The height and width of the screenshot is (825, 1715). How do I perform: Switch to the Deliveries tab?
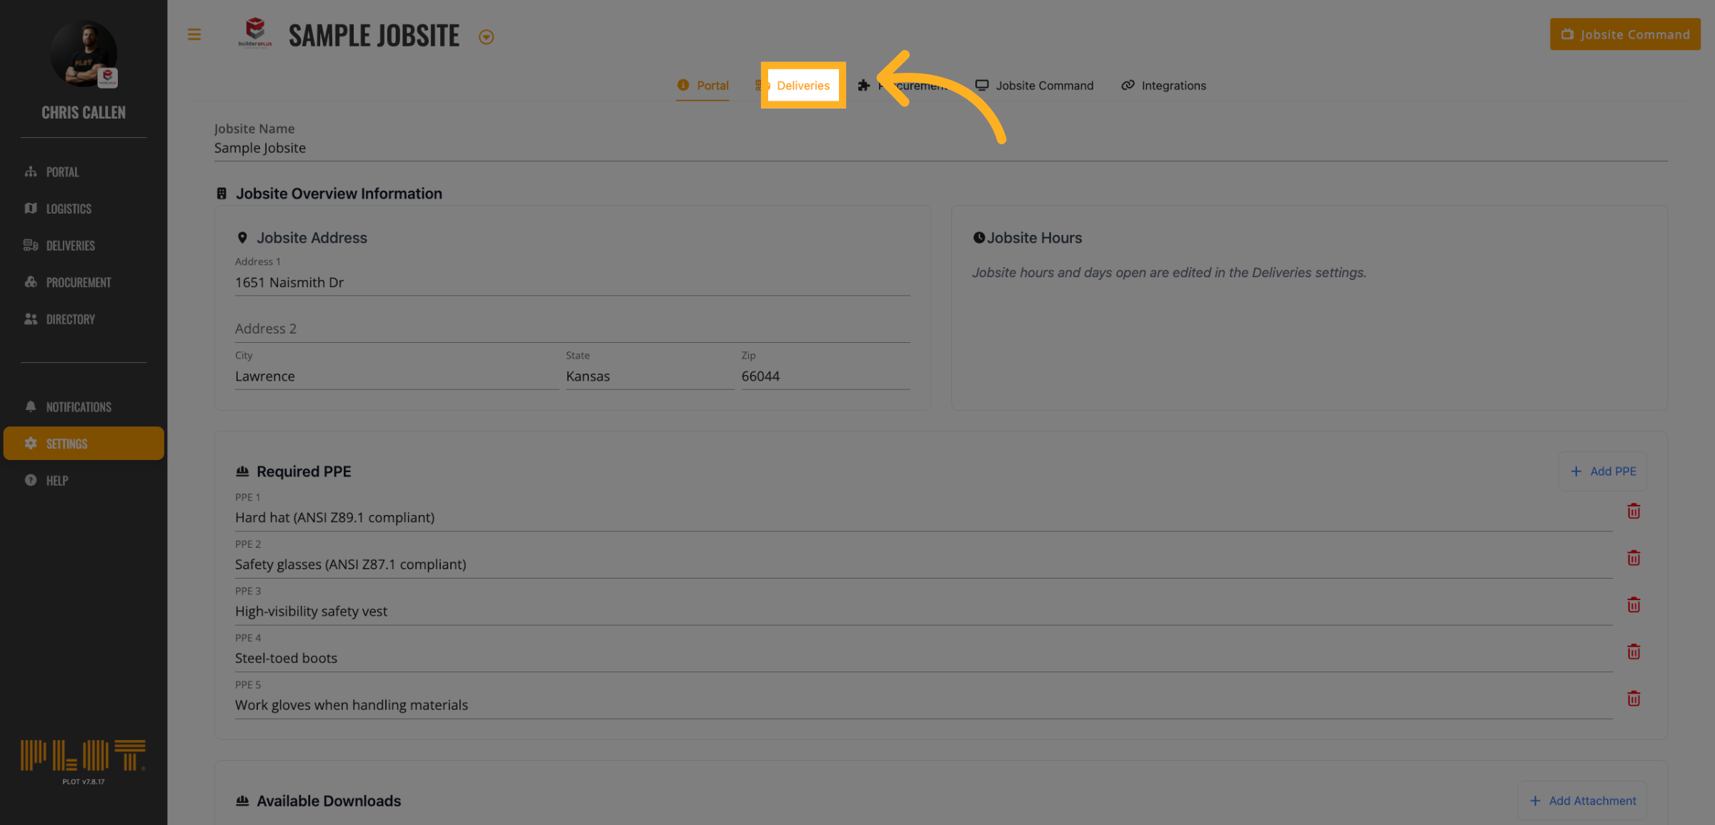point(802,86)
